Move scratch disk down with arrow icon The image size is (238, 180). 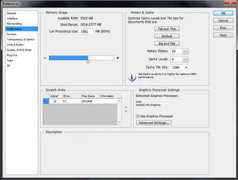click(126, 112)
